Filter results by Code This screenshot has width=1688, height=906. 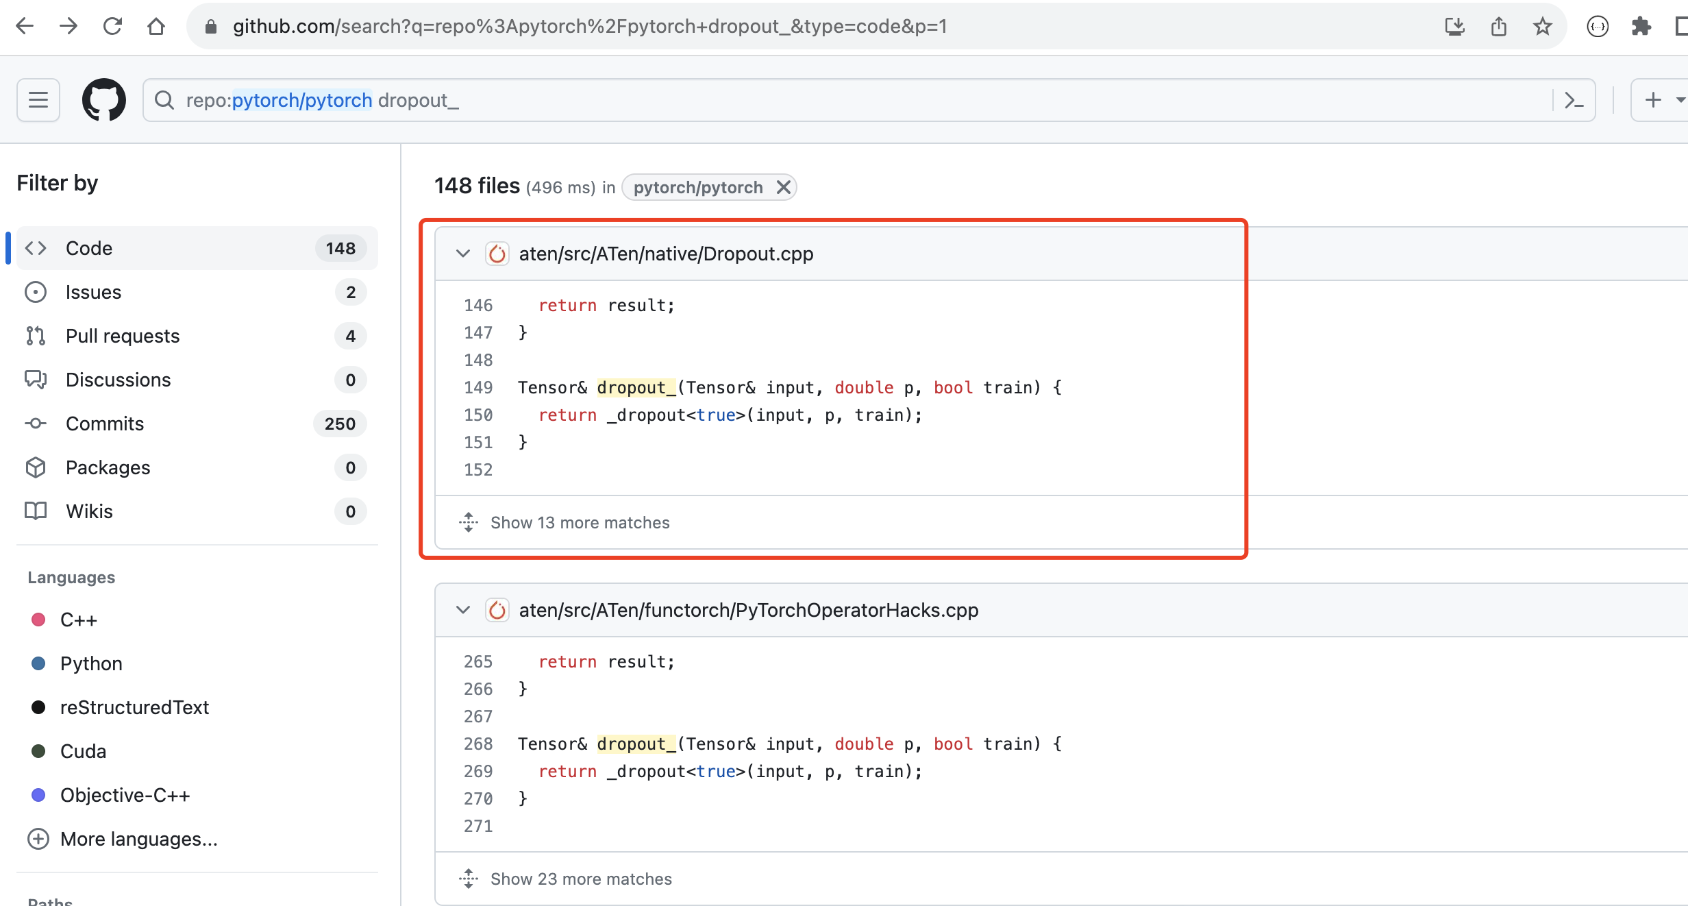[197, 248]
